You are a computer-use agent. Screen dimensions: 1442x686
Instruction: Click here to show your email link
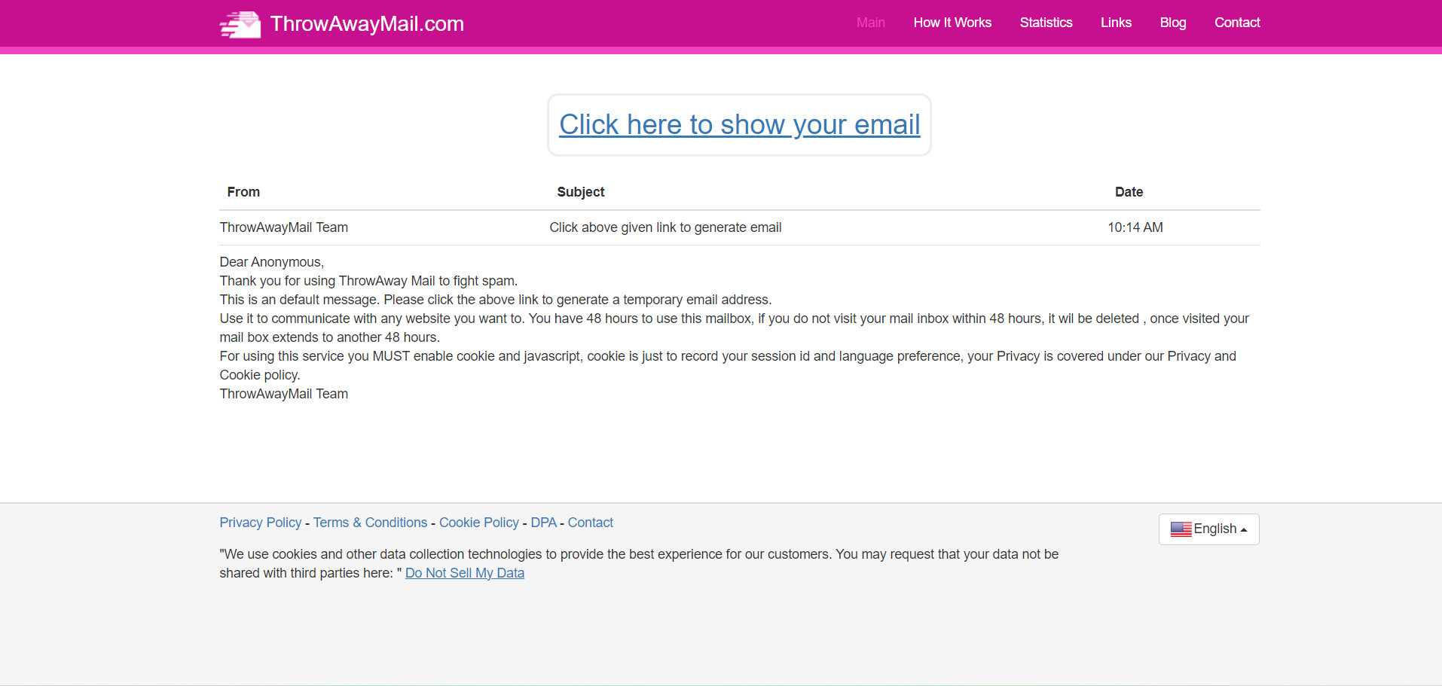point(739,124)
